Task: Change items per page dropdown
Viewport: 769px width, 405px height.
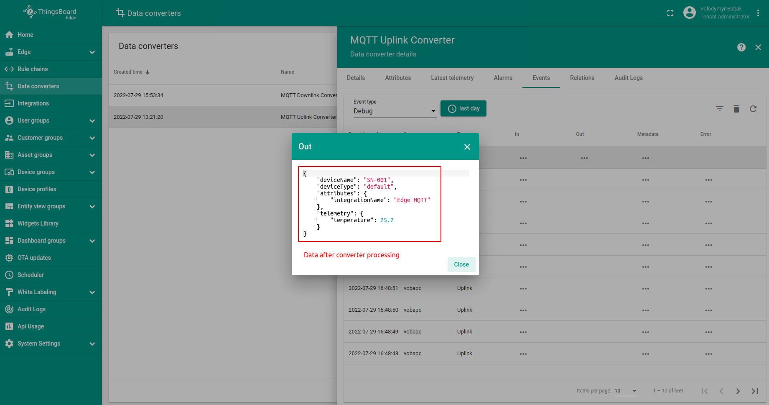Action: tap(626, 391)
